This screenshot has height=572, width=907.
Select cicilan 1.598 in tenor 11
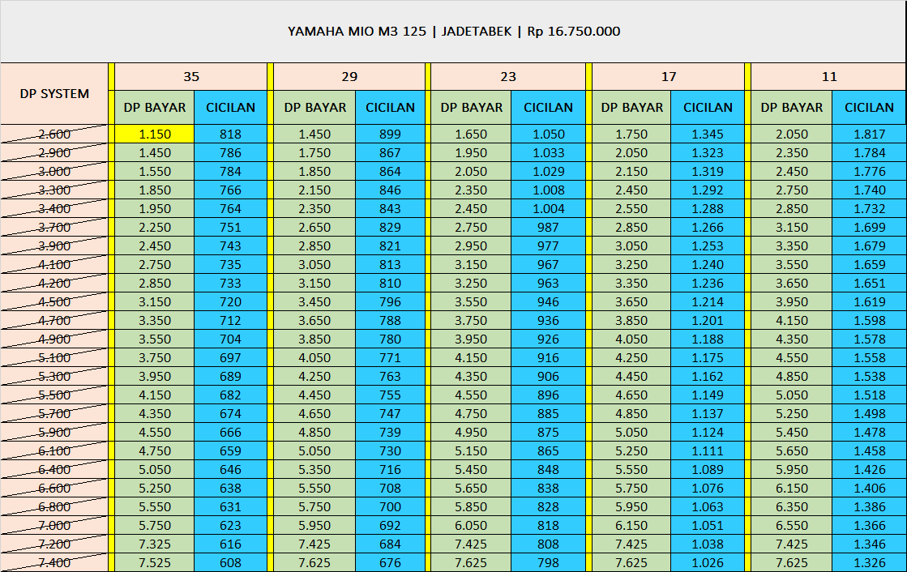870,320
